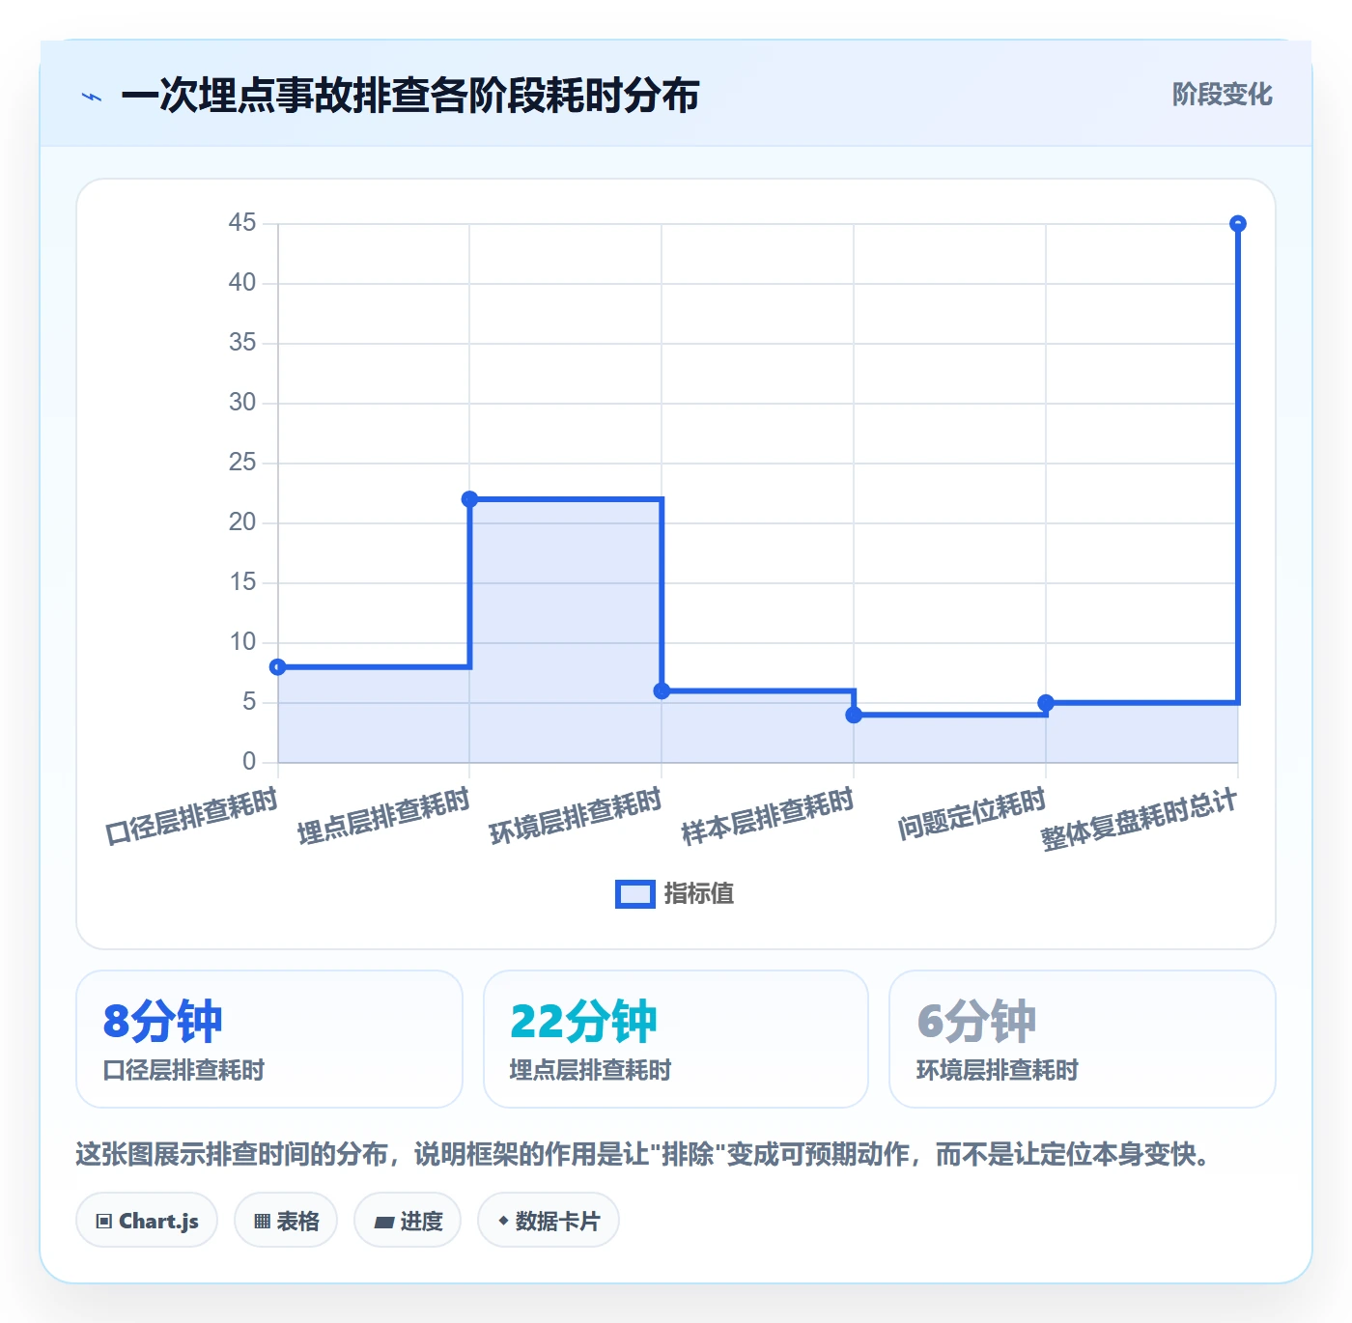The image size is (1352, 1323).
Task: Click the x-axis label 整体复盘耗时总计
Action: tap(1139, 820)
